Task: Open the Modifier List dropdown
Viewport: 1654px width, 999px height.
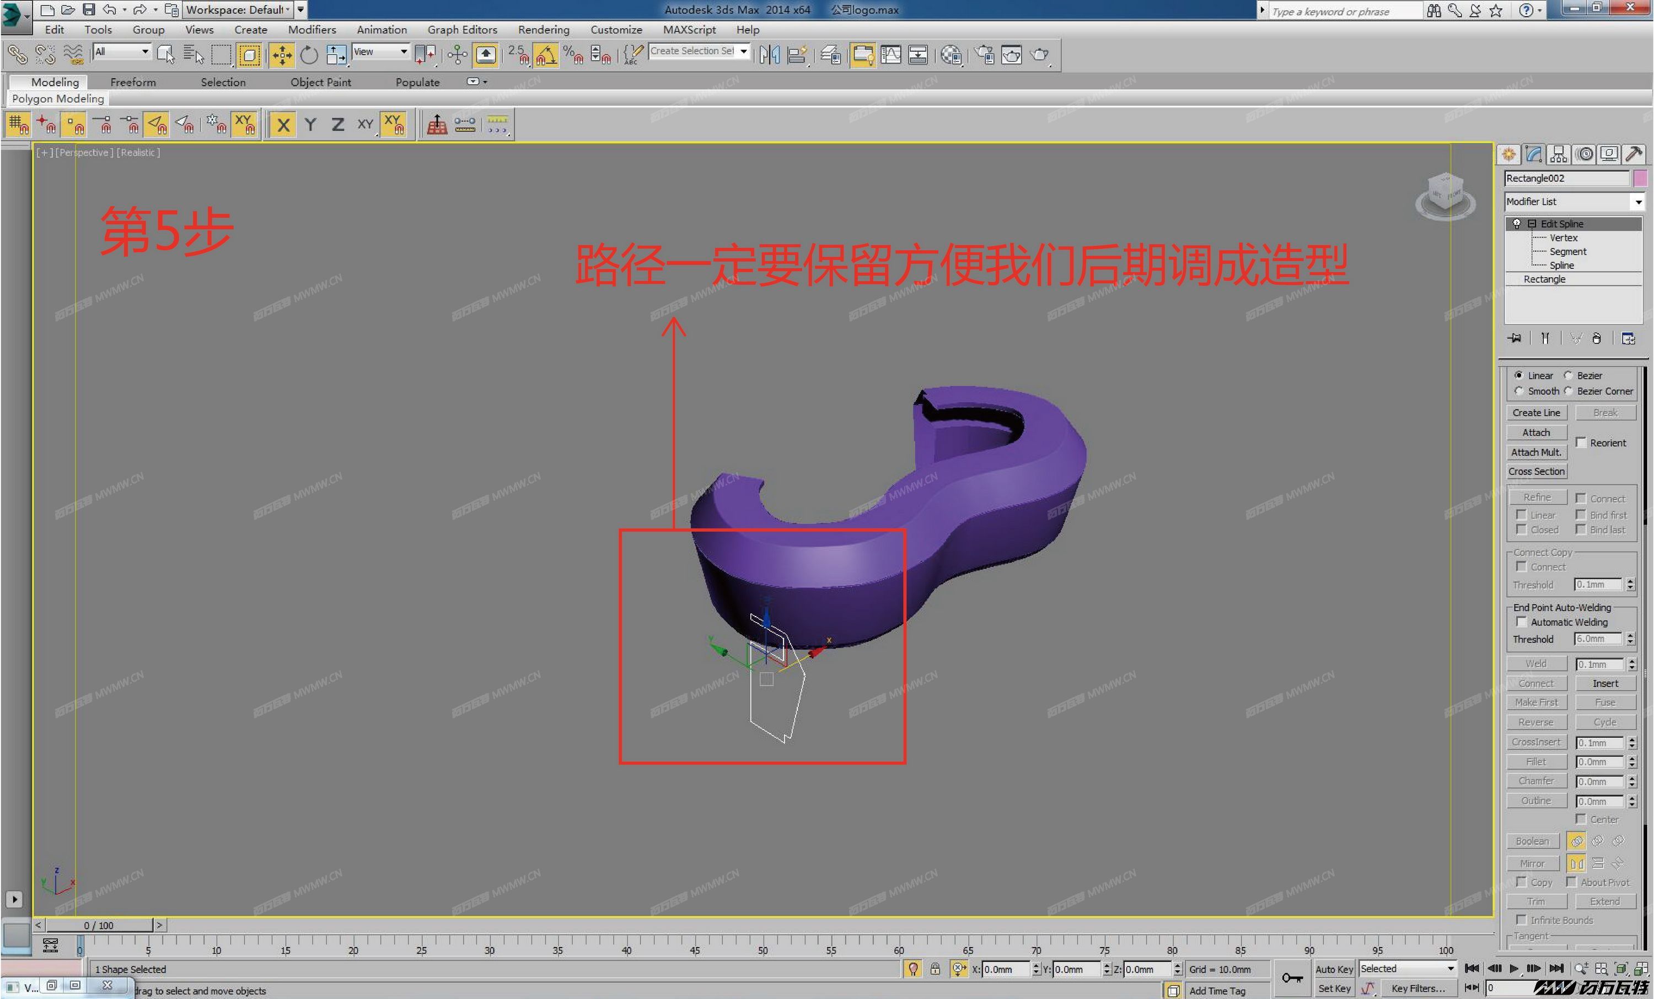Action: tap(1574, 201)
